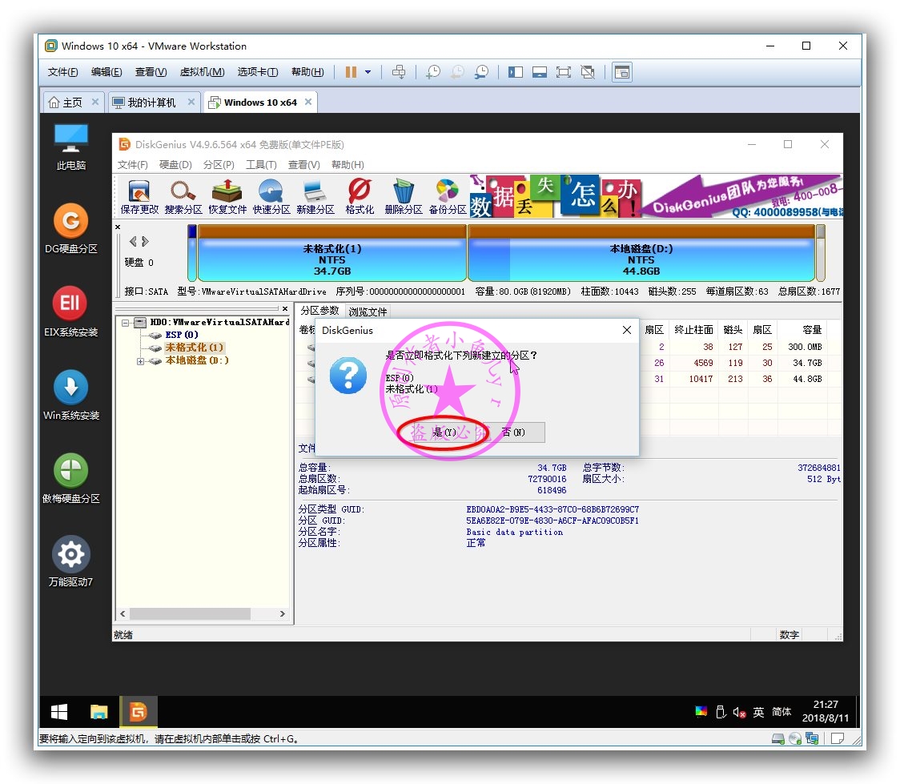Open EIX系统安装 desktop shortcut

(70, 312)
